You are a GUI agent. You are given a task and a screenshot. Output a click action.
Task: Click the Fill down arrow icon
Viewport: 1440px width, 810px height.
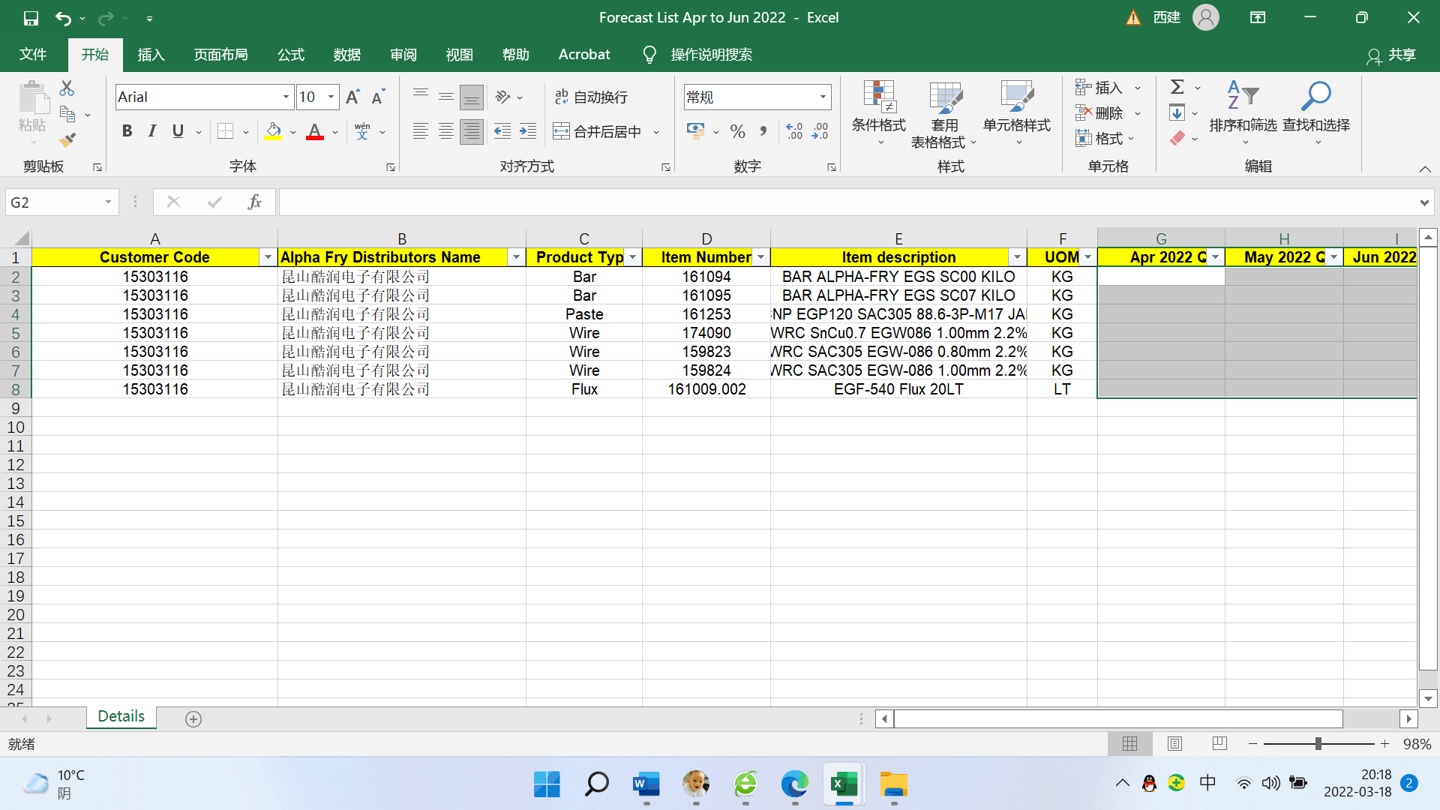[1177, 113]
